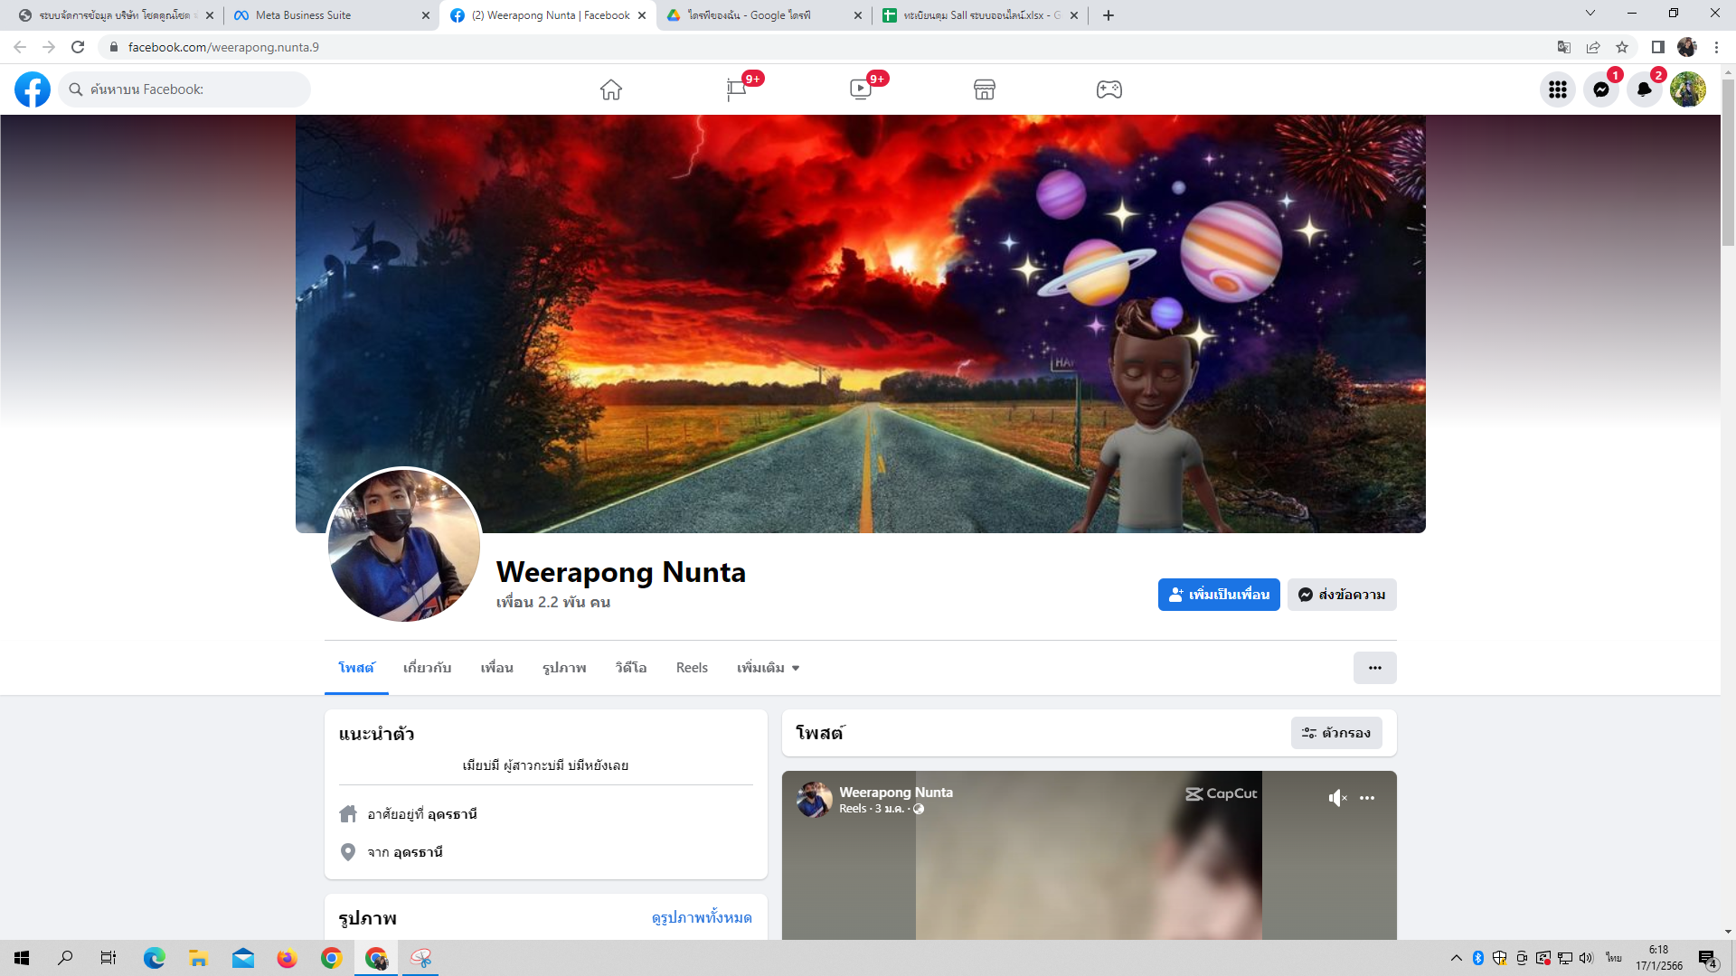Open Marketplace storefront icon
The width and height of the screenshot is (1736, 976).
[x=985, y=89]
